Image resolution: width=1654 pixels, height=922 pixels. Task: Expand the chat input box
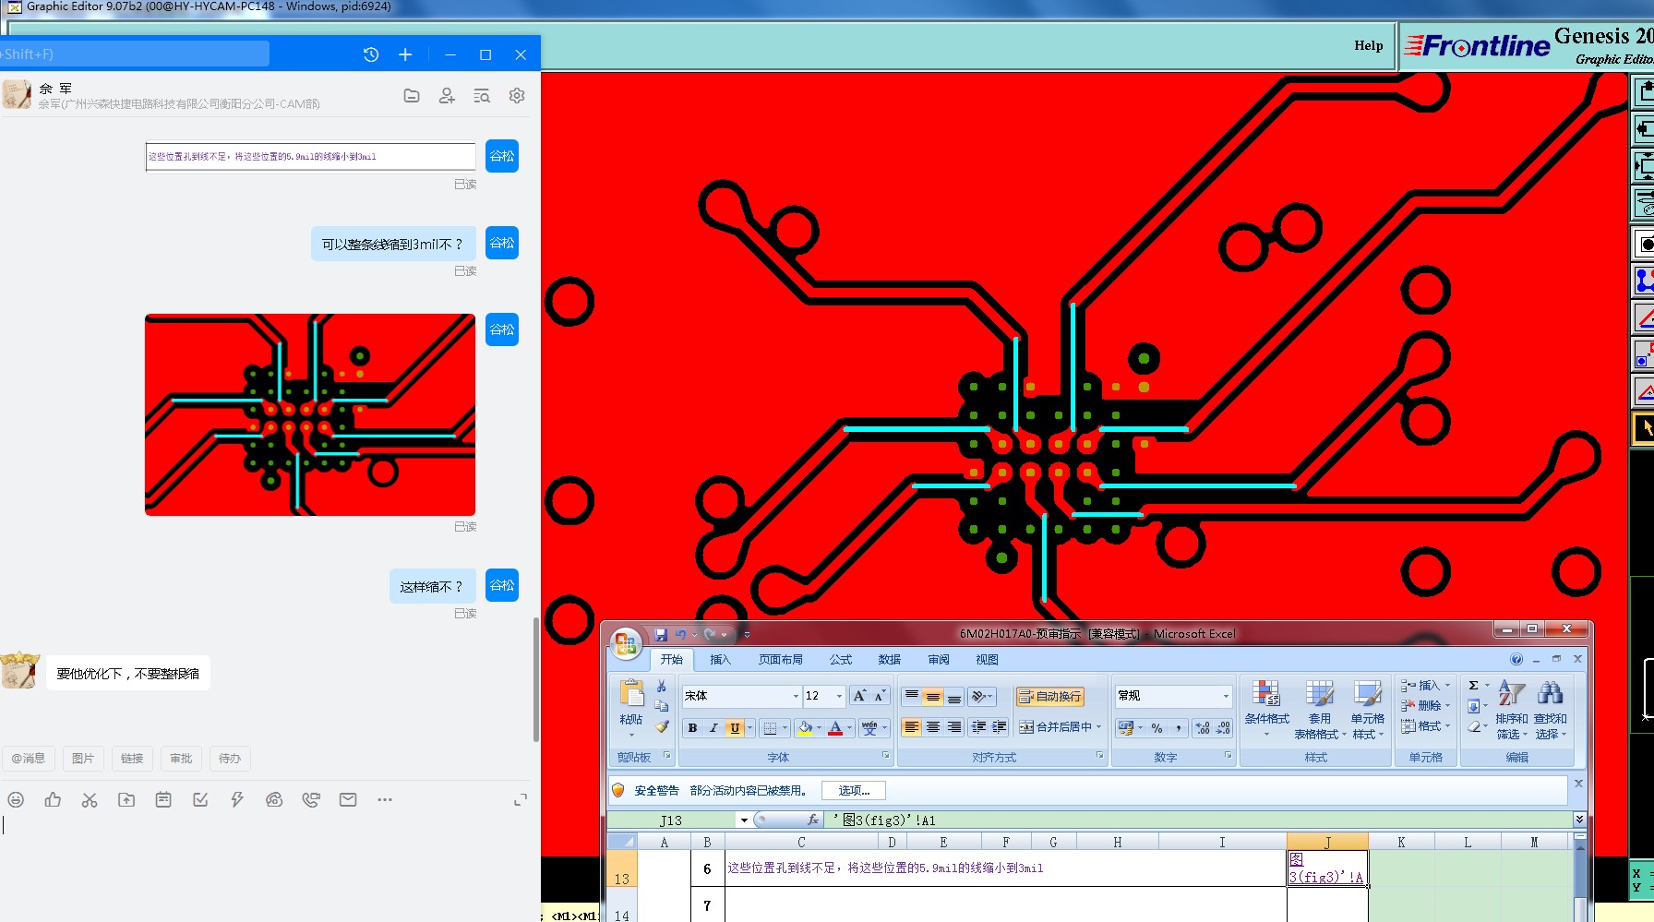(x=521, y=800)
